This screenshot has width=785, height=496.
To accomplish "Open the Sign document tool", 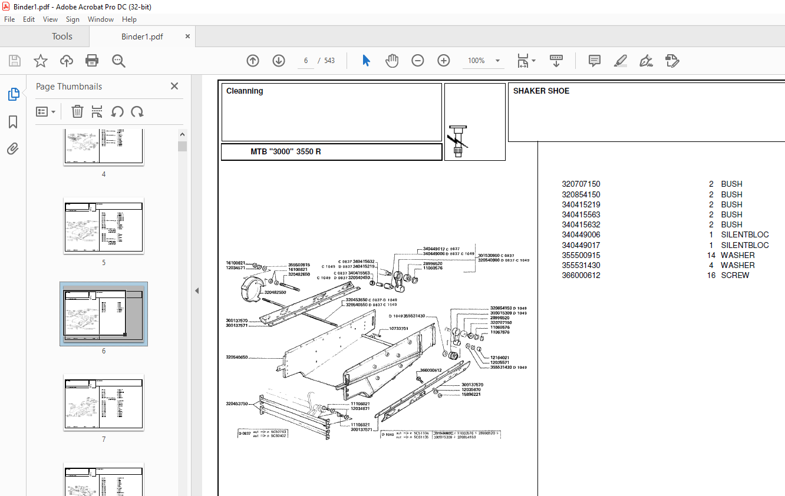I will point(646,61).
